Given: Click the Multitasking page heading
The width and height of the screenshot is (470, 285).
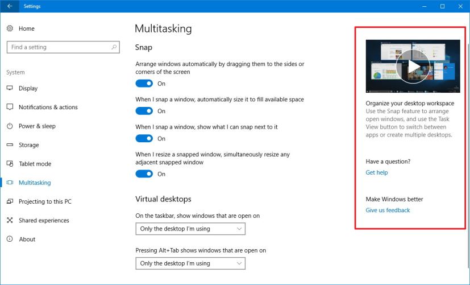Looking at the screenshot, I should 163,29.
